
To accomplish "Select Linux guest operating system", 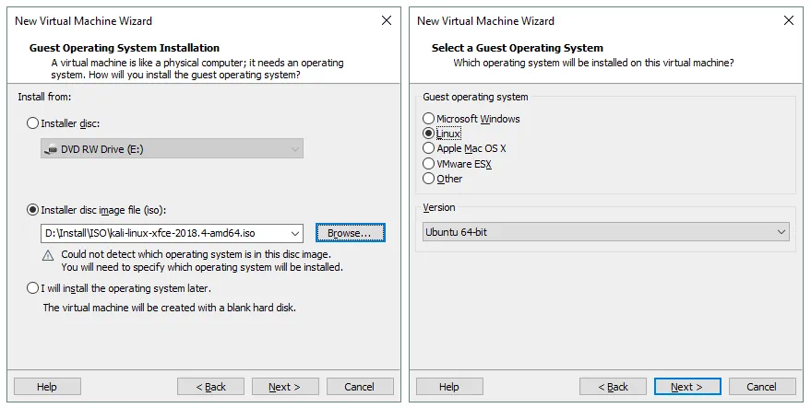I will click(x=428, y=134).
